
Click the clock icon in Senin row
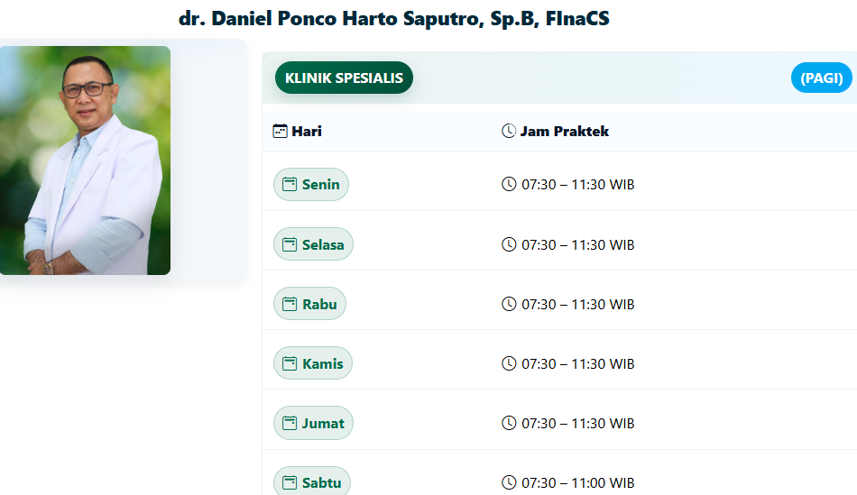click(509, 185)
